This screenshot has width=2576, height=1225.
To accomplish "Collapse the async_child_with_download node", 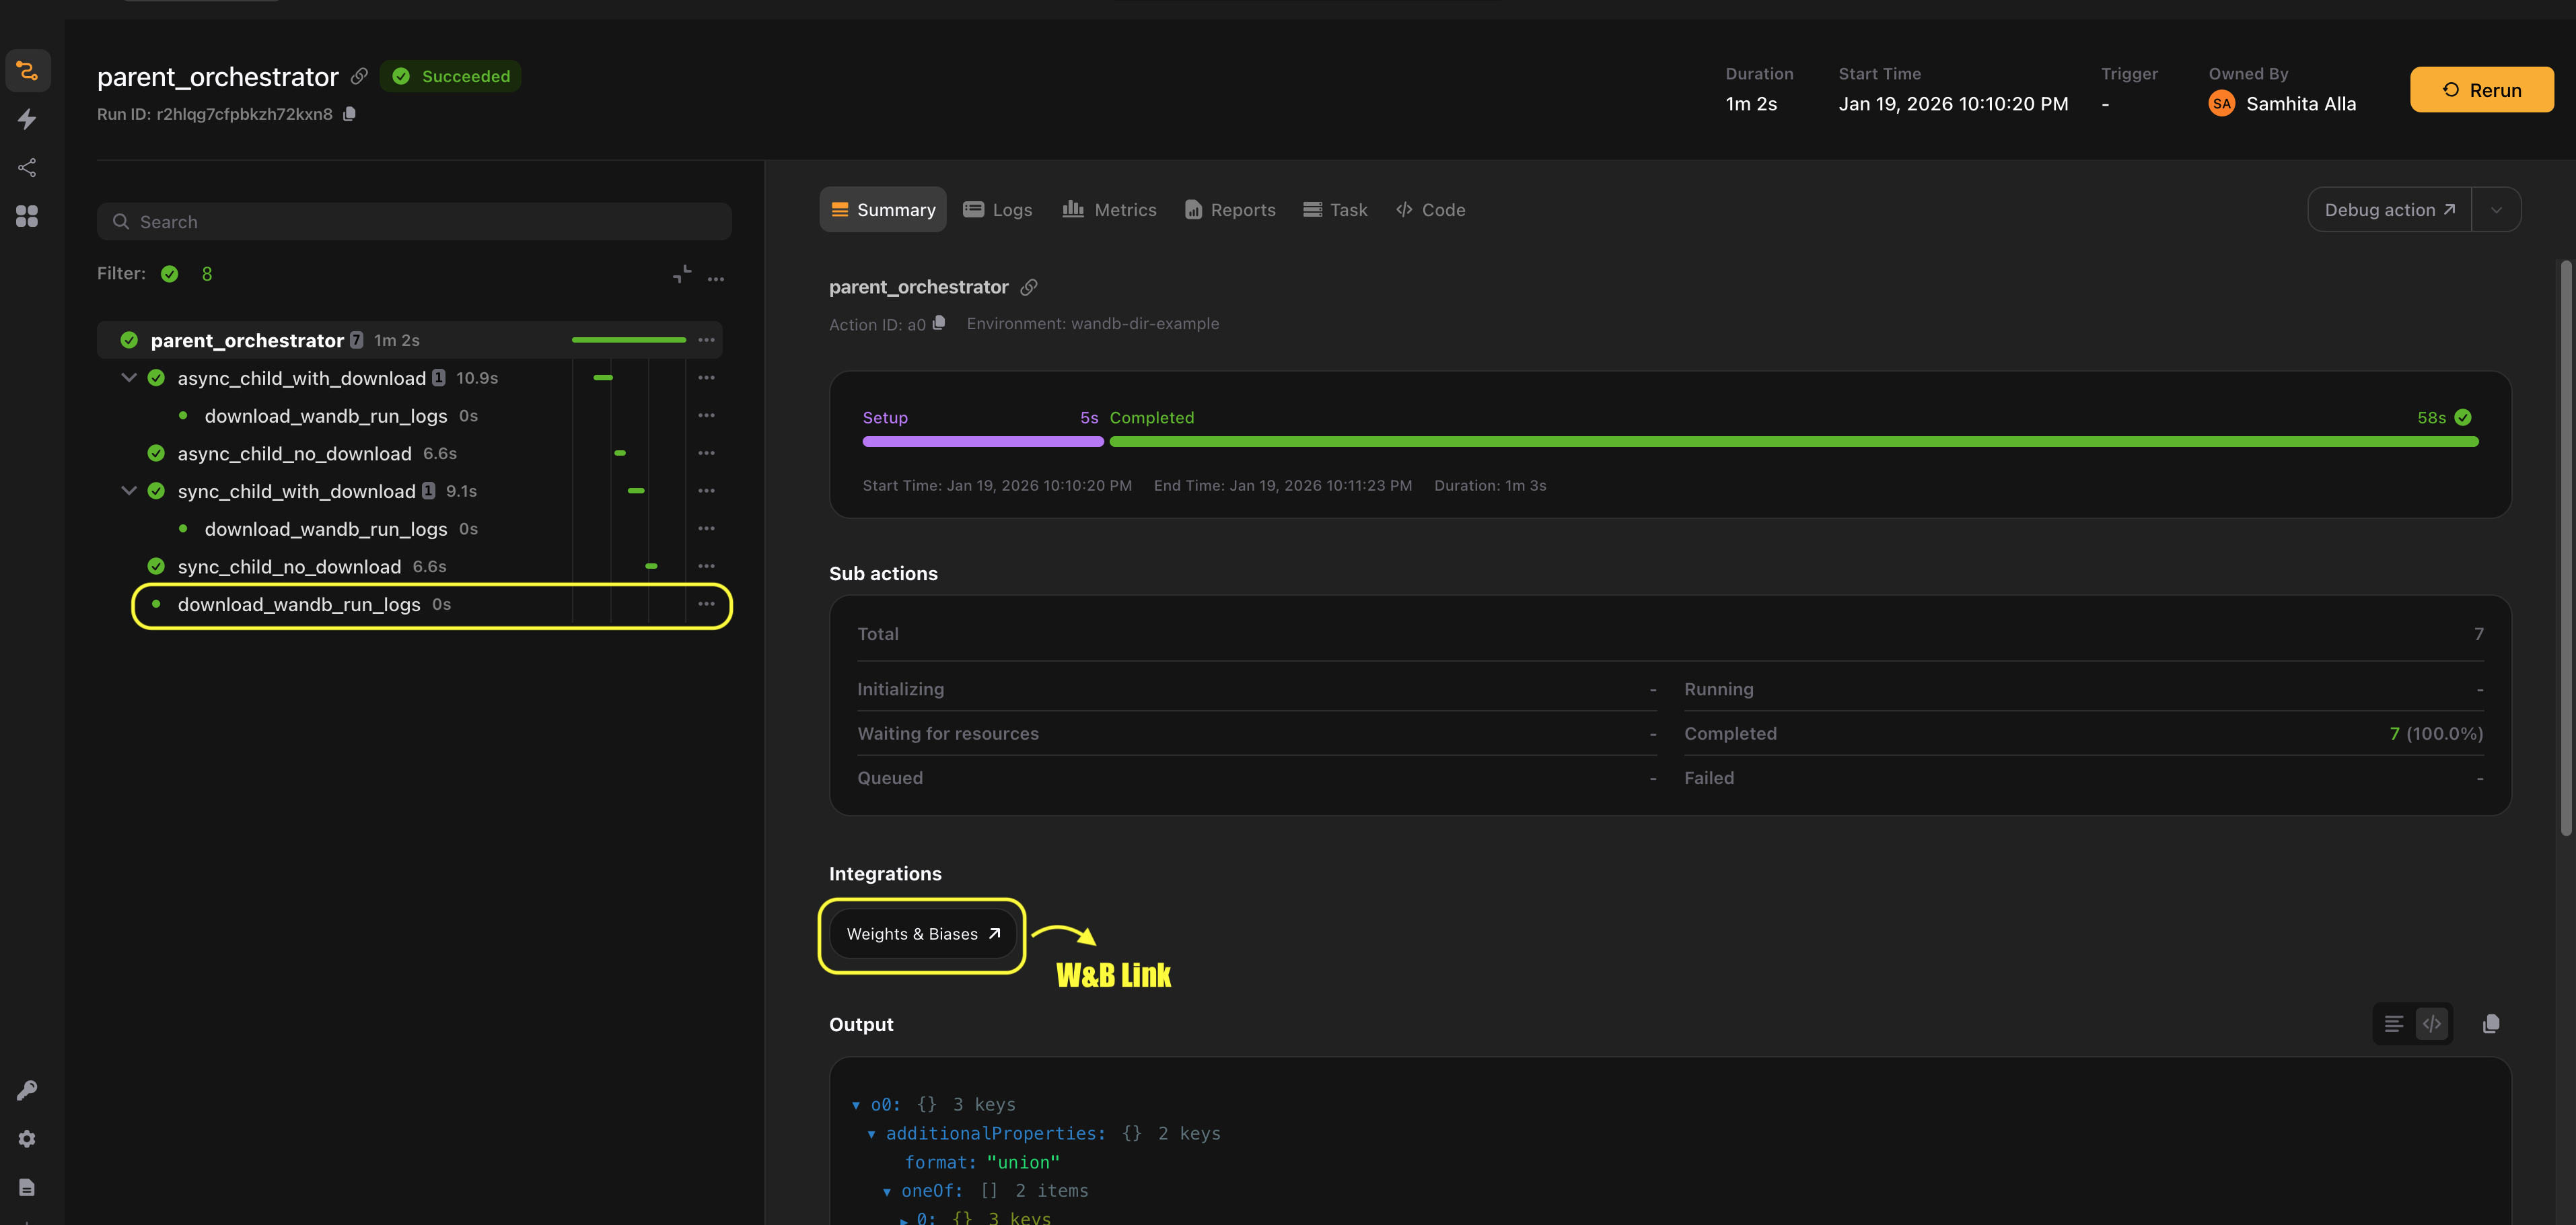I will click(x=129, y=378).
